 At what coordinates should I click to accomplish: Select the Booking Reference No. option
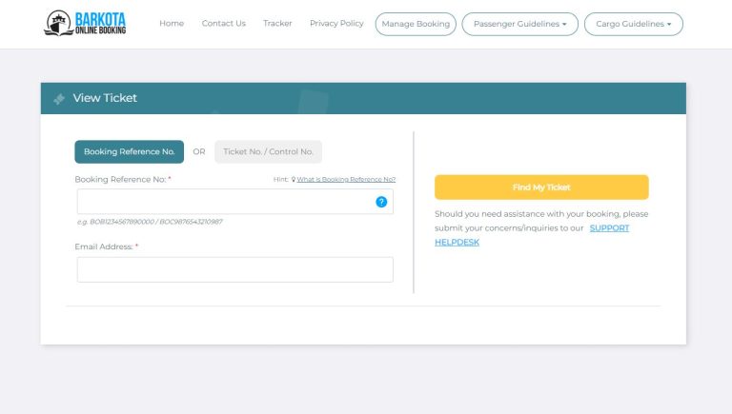coord(129,151)
